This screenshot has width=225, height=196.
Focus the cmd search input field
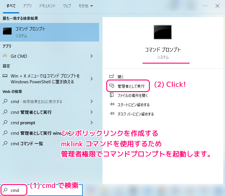coord(42,190)
